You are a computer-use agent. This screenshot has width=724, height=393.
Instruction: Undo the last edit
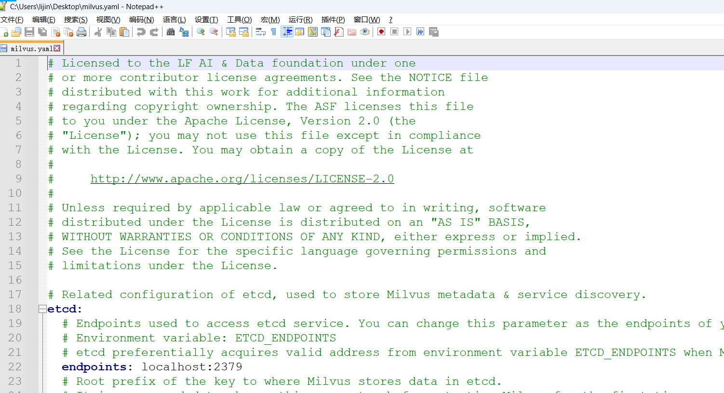point(141,32)
